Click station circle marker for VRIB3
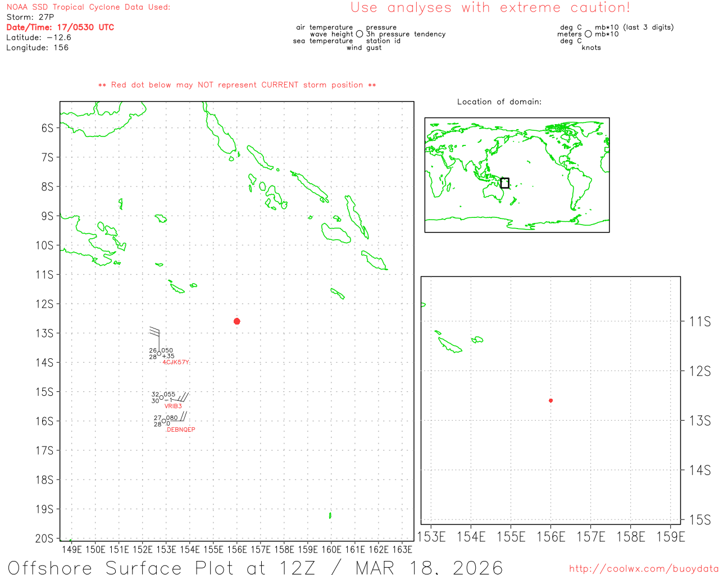 [161, 398]
